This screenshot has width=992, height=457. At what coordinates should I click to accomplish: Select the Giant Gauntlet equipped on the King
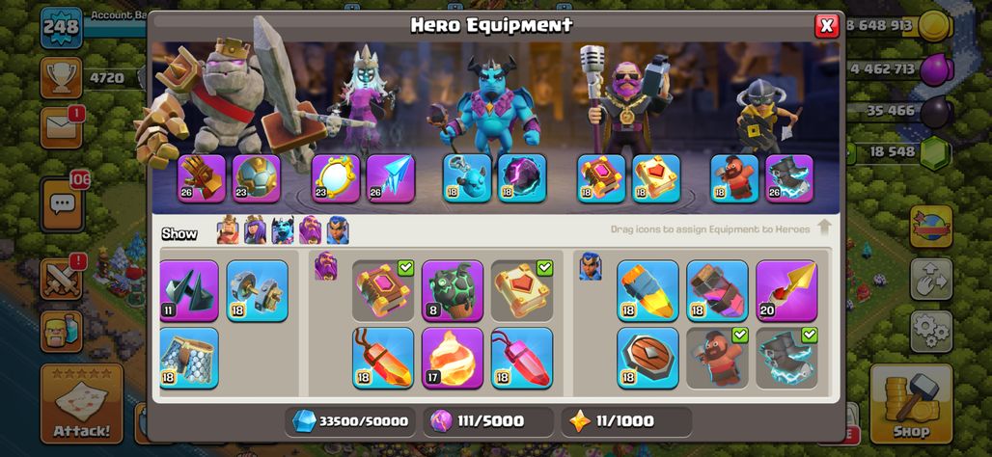pyautogui.click(x=201, y=178)
